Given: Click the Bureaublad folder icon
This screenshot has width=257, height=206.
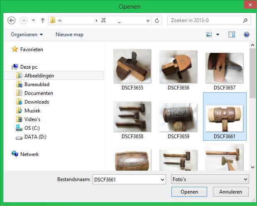Looking at the screenshot, I should pyautogui.click(x=19, y=84).
